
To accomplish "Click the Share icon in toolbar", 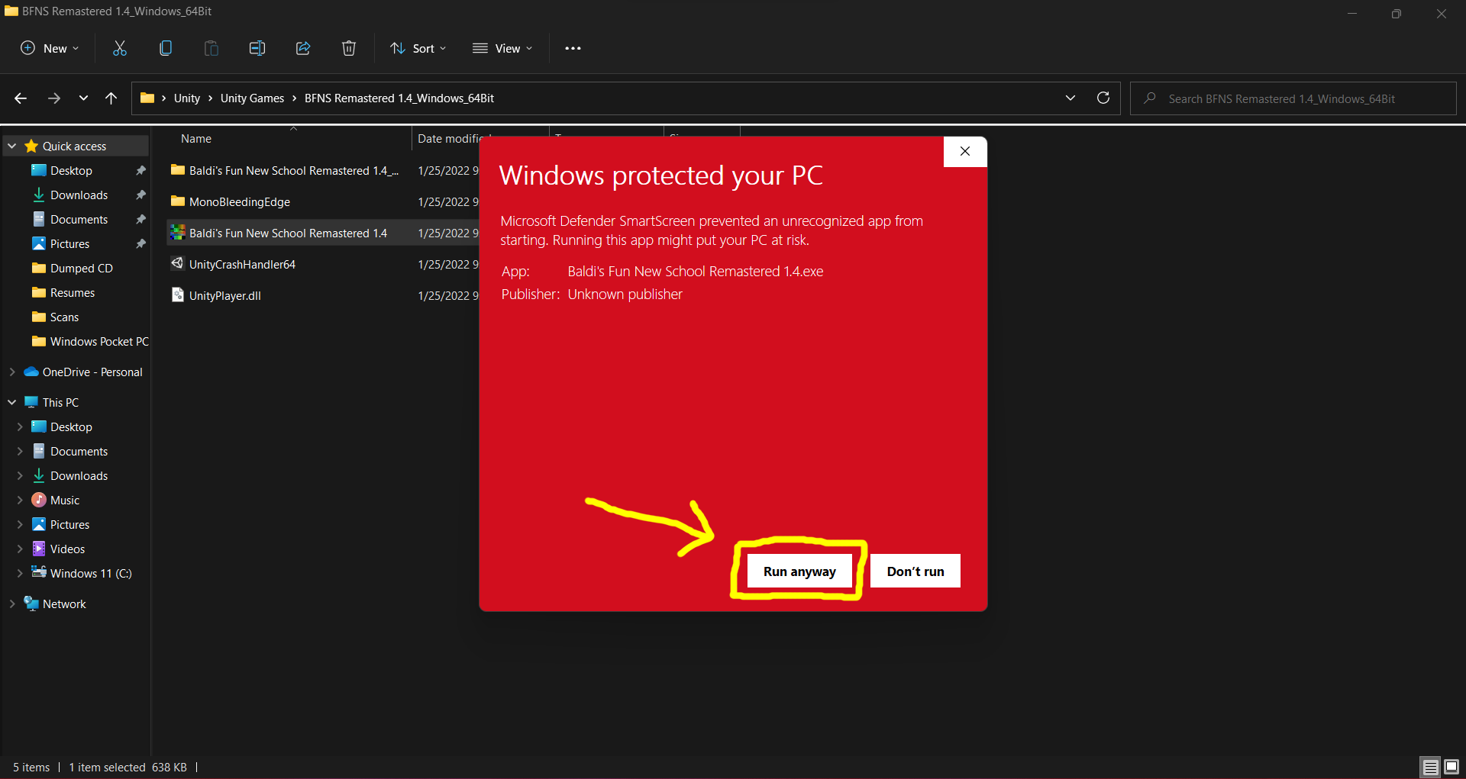I will (303, 48).
